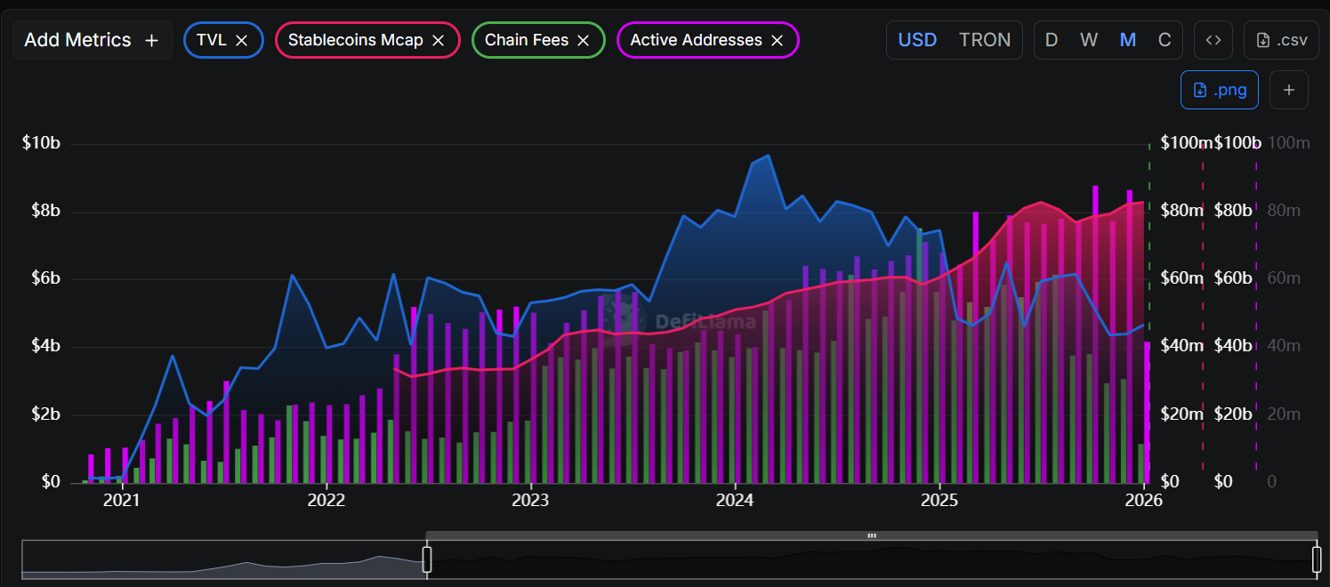Click the plus icon beside .png
Image resolution: width=1330 pixels, height=587 pixels.
[x=1288, y=90]
